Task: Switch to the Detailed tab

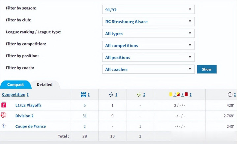Action: coord(44,84)
